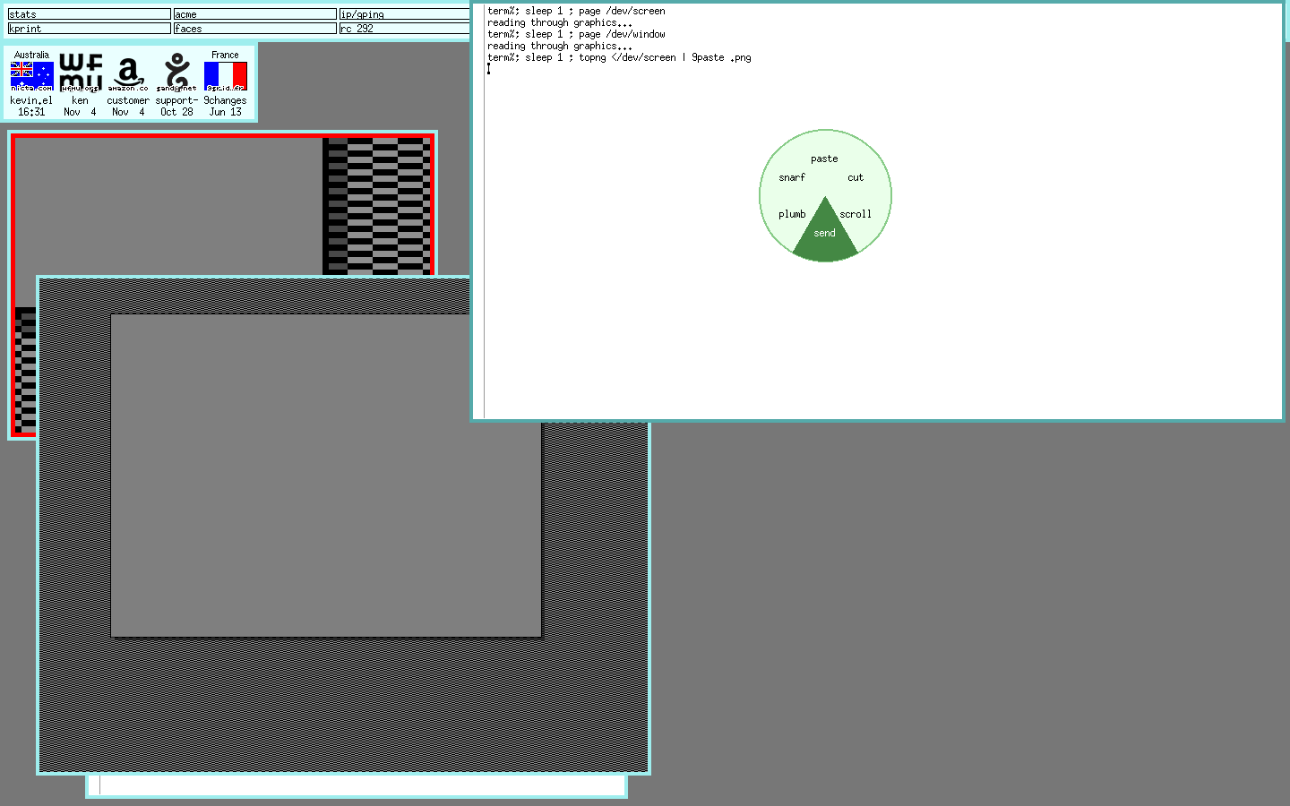Open the WFMU face from ken

click(x=81, y=73)
